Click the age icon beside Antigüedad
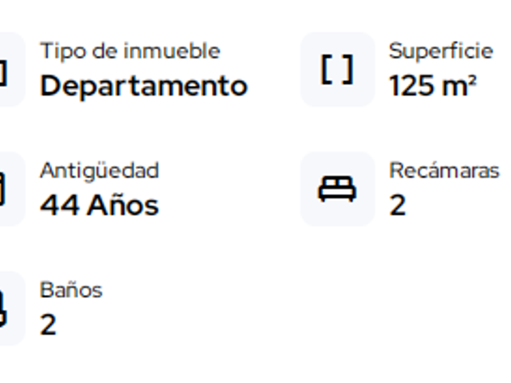This screenshot has height=383, width=511. pyautogui.click(x=5, y=189)
